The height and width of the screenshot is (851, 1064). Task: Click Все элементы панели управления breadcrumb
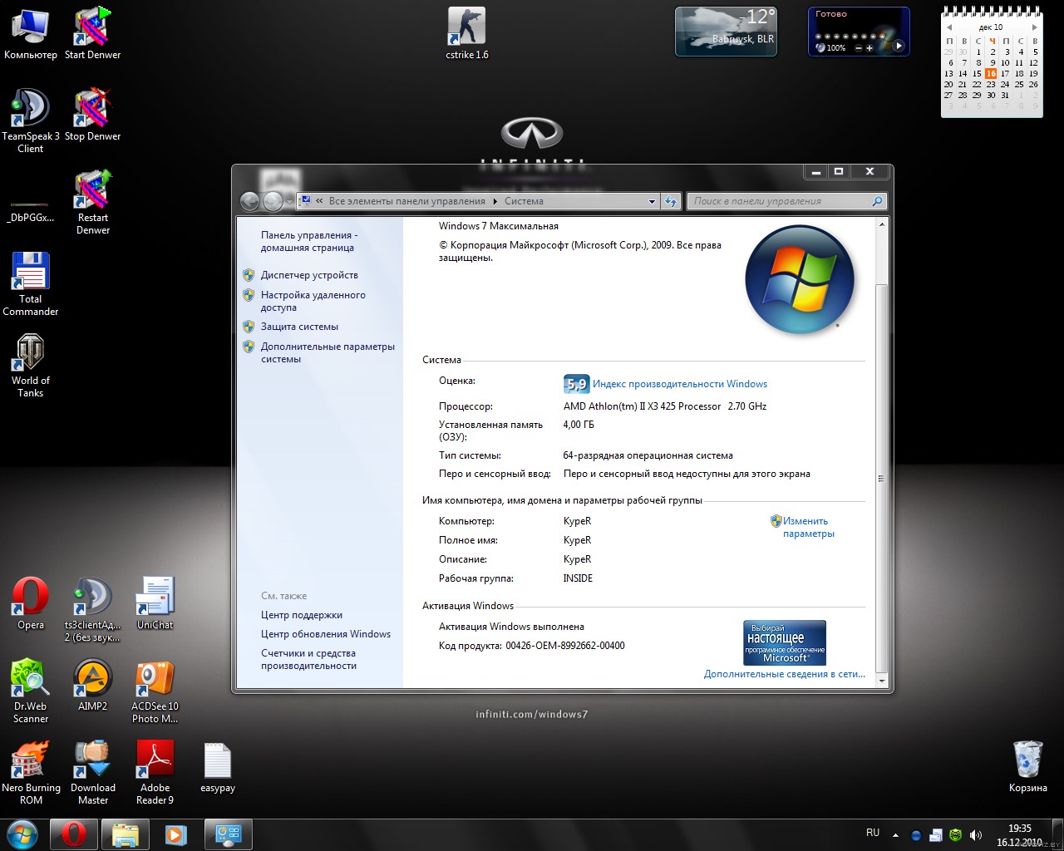(x=407, y=201)
